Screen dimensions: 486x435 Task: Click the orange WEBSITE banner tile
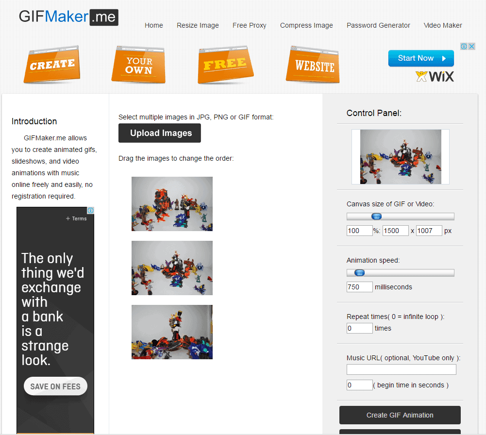coord(313,65)
